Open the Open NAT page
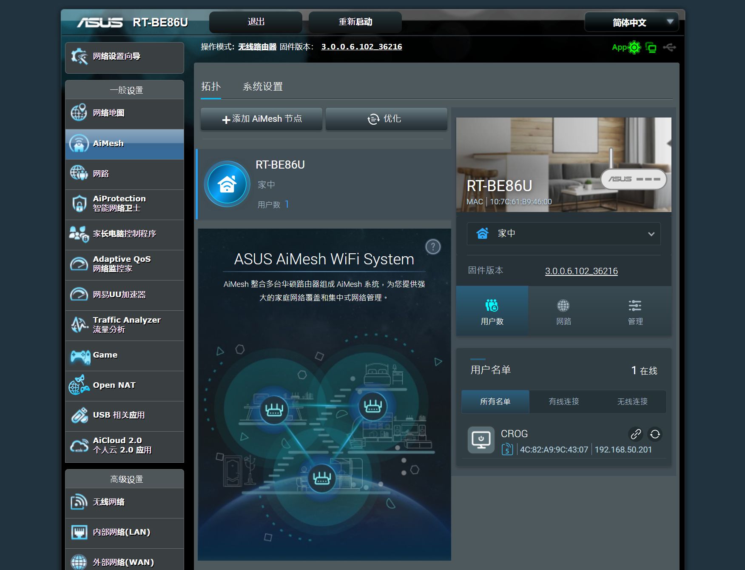This screenshot has width=745, height=570. click(125, 386)
